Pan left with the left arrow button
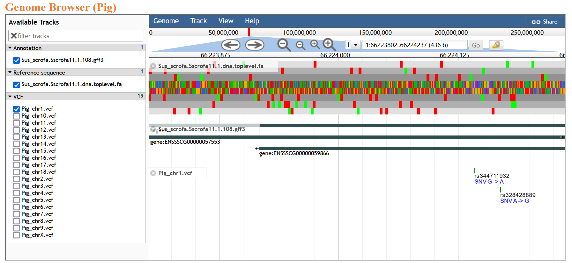Image resolution: width=572 pixels, height=263 pixels. (231, 45)
